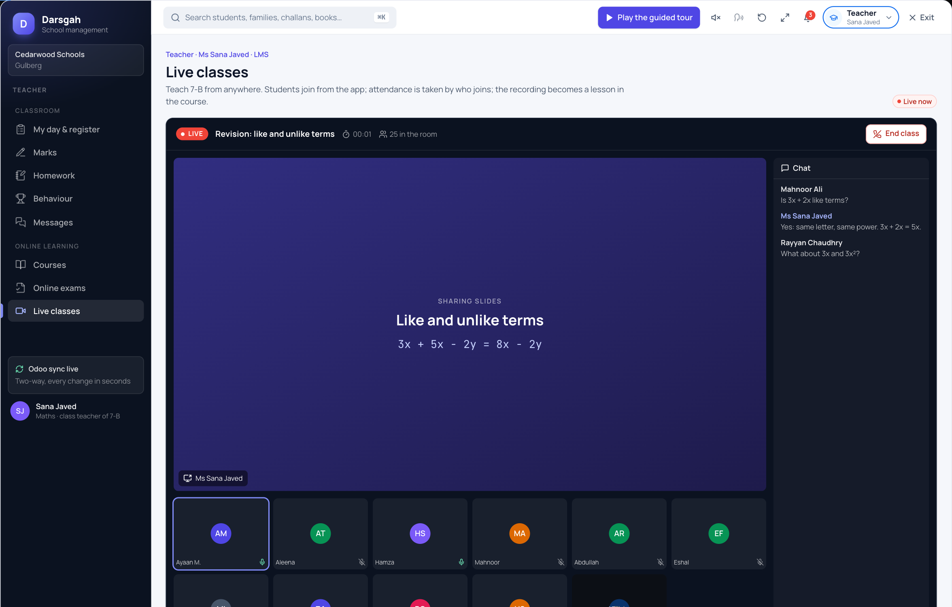Open the EF avatar of Eshal
This screenshot has height=607, width=952.
[x=719, y=533]
